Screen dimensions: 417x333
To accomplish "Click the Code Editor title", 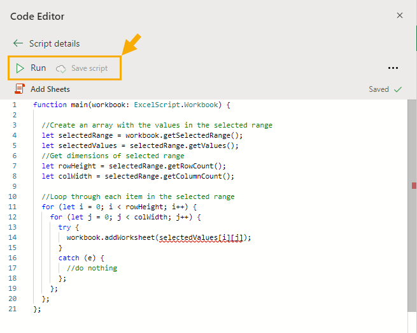I will click(37, 17).
